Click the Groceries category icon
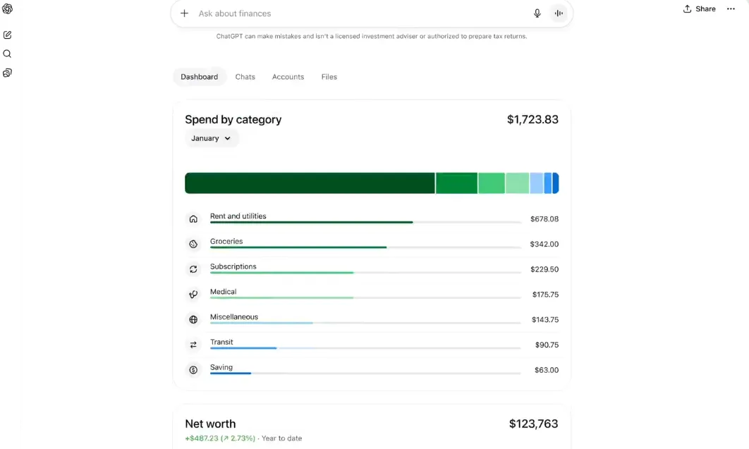This screenshot has width=749, height=449. pos(193,245)
